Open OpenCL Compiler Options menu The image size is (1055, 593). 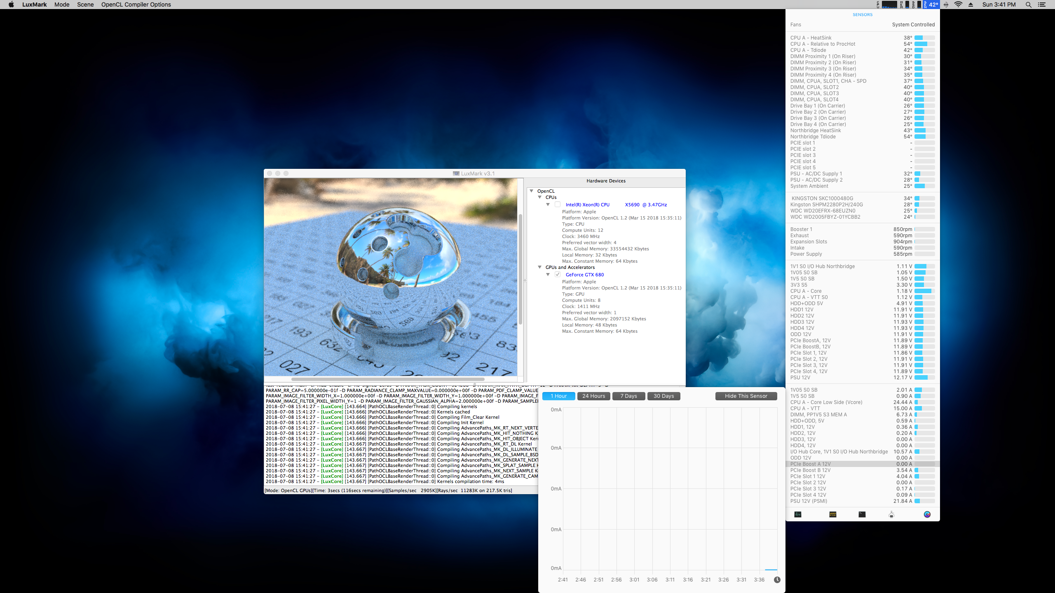(136, 5)
